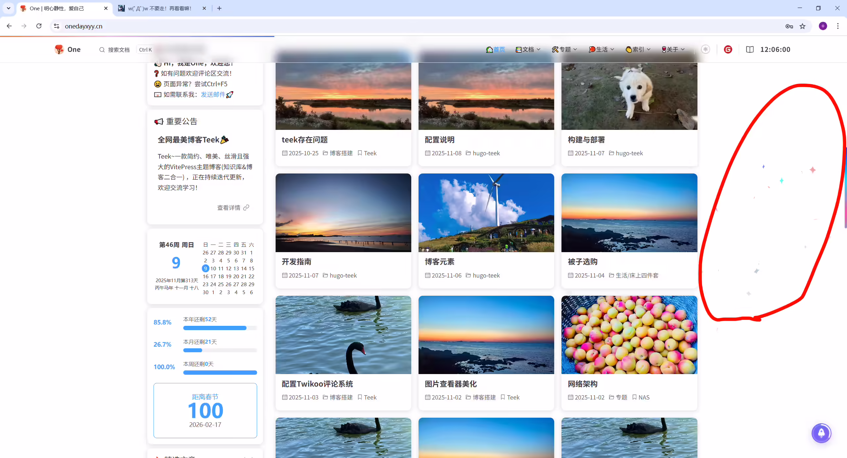Viewport: 847px width, 458px height.
Task: Click the 本周还剩0天 progress bar
Action: (220, 373)
